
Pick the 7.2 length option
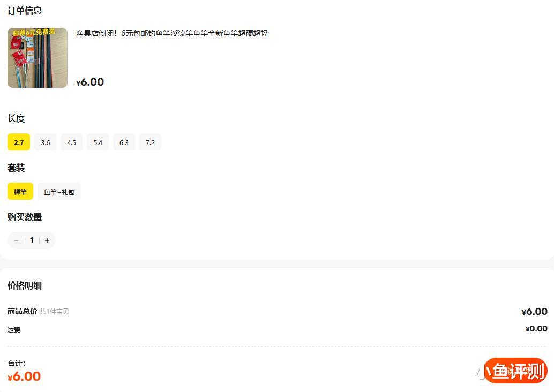(x=150, y=142)
